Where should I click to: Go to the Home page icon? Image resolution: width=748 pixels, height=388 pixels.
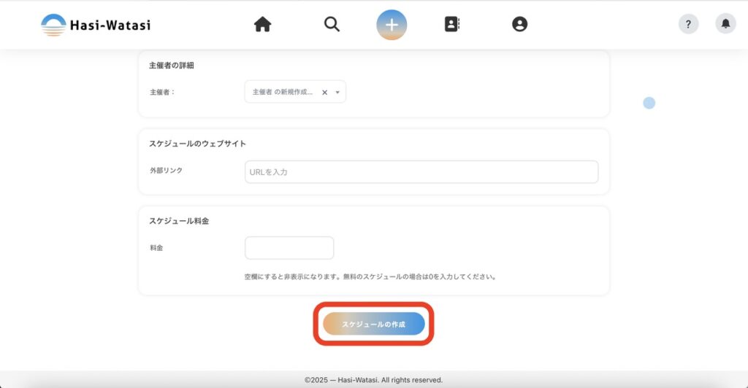(262, 25)
